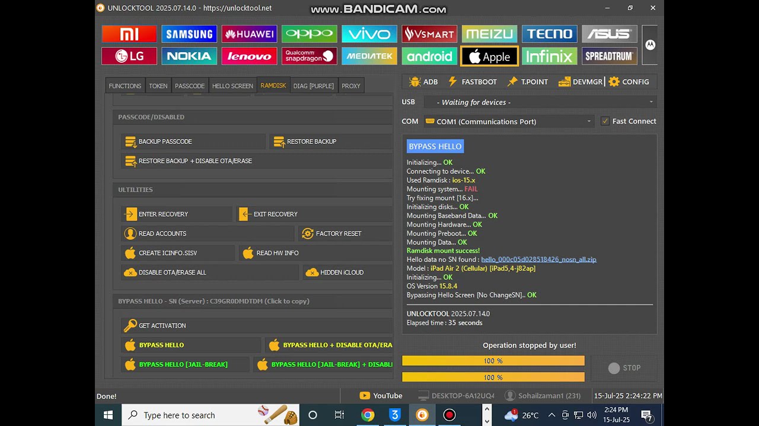Select the Lenovo brand tile
Screen dimensions: 759x426
click(x=249, y=56)
